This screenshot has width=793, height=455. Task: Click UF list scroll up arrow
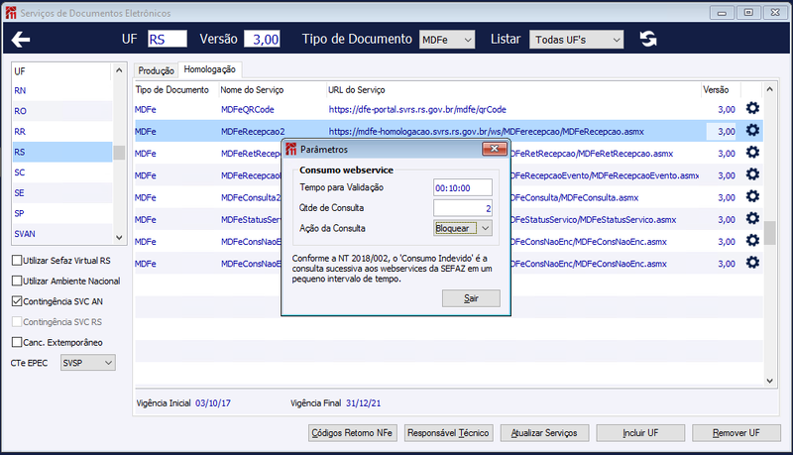click(119, 70)
